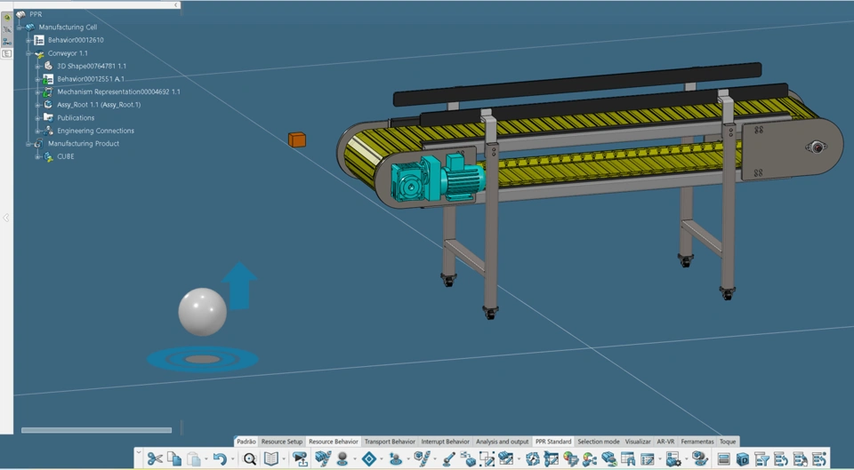Click the sphere with up-arrow icon
This screenshot has height=470, width=854.
pos(396,458)
